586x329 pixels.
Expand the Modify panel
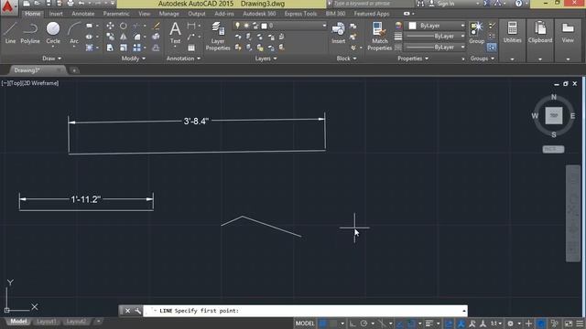pos(134,58)
